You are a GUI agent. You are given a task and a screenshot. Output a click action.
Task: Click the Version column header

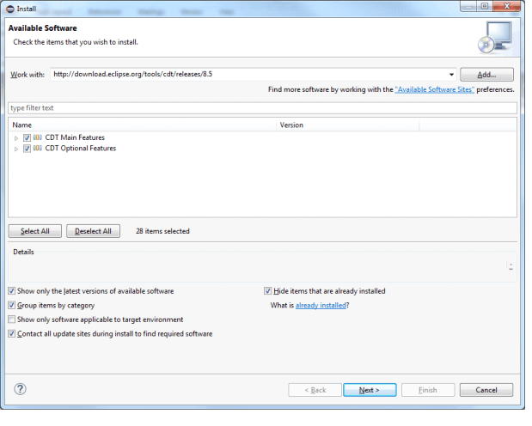tap(348, 125)
